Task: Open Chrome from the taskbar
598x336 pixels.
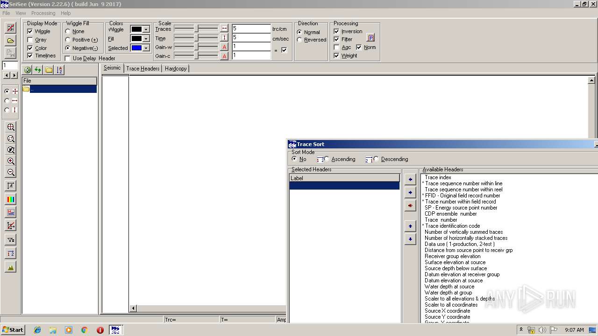Action: point(84,330)
